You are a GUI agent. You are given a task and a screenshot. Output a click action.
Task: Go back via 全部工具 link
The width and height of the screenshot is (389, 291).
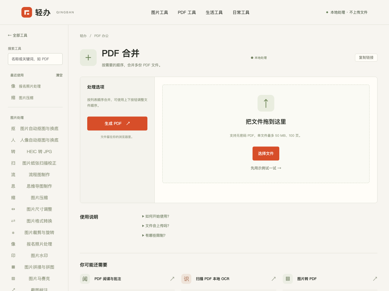pos(18,35)
